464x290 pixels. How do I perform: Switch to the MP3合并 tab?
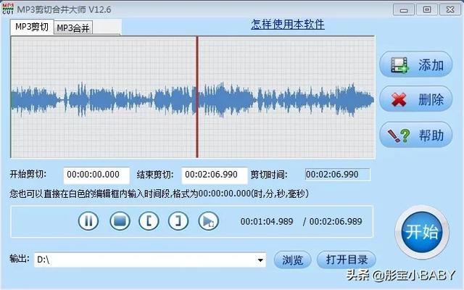(x=73, y=28)
